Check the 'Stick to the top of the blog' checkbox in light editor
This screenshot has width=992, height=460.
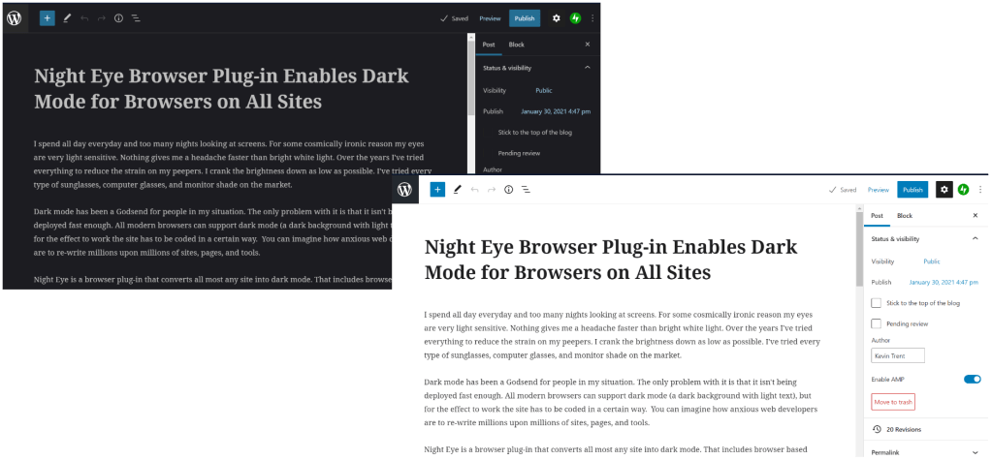point(877,303)
